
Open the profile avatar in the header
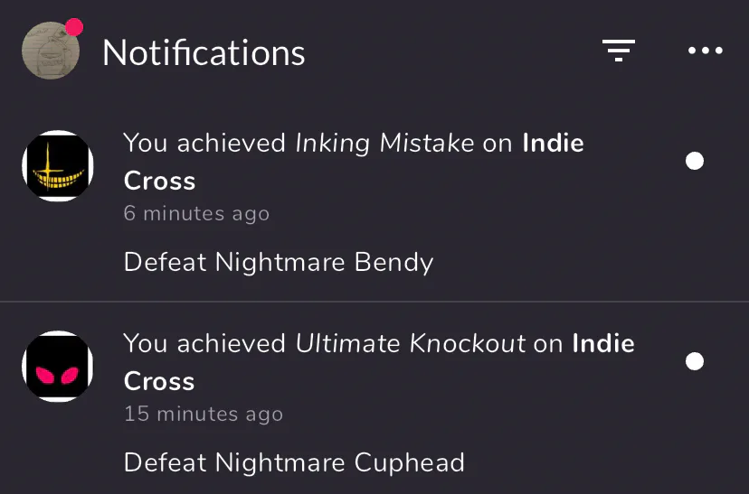51,51
